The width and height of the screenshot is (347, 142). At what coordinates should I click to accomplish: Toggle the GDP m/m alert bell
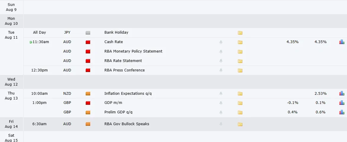point(221,103)
